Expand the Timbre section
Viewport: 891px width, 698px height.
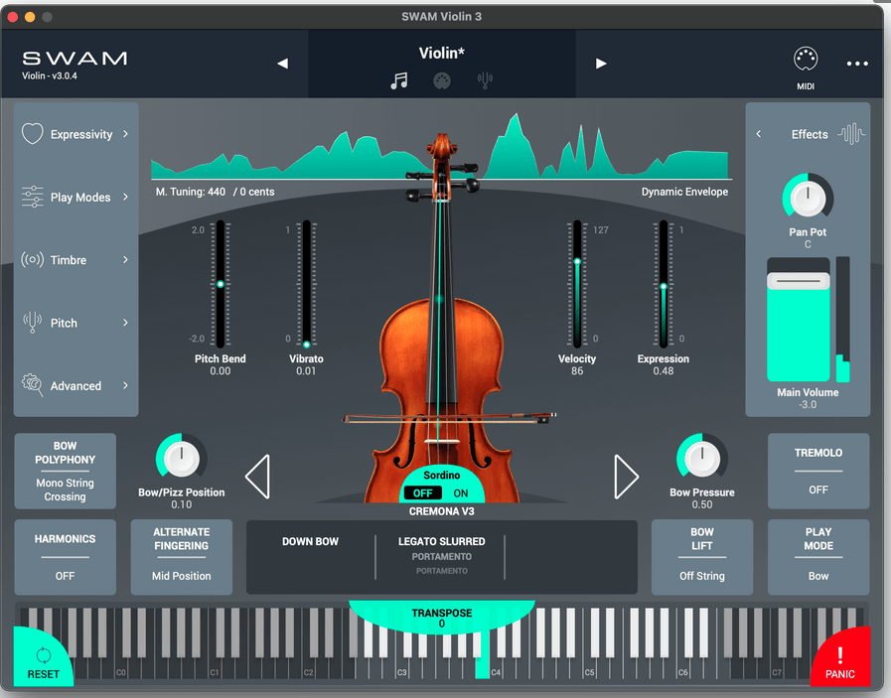(x=75, y=260)
